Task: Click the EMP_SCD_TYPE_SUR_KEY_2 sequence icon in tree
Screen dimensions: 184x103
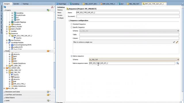Action: point(12,36)
